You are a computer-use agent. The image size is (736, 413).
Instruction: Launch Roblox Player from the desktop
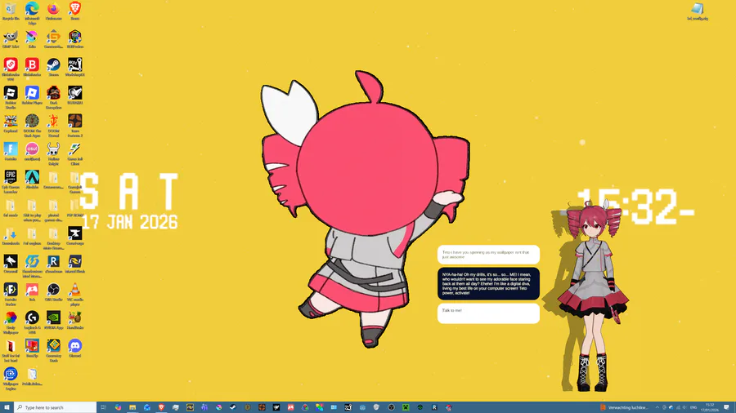pyautogui.click(x=32, y=95)
